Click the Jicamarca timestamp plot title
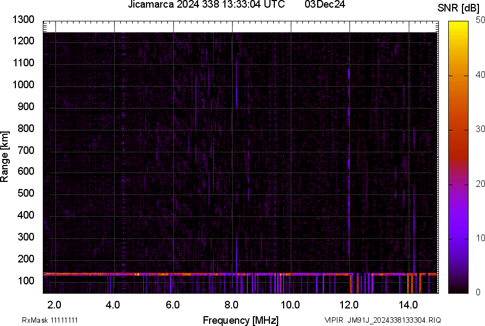 (x=206, y=5)
